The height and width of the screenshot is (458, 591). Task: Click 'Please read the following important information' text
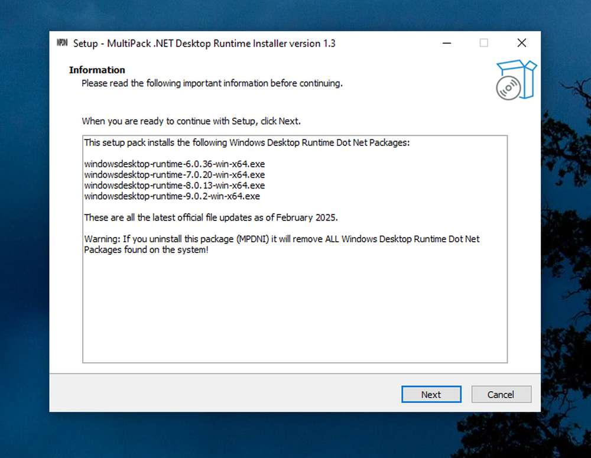(x=212, y=83)
